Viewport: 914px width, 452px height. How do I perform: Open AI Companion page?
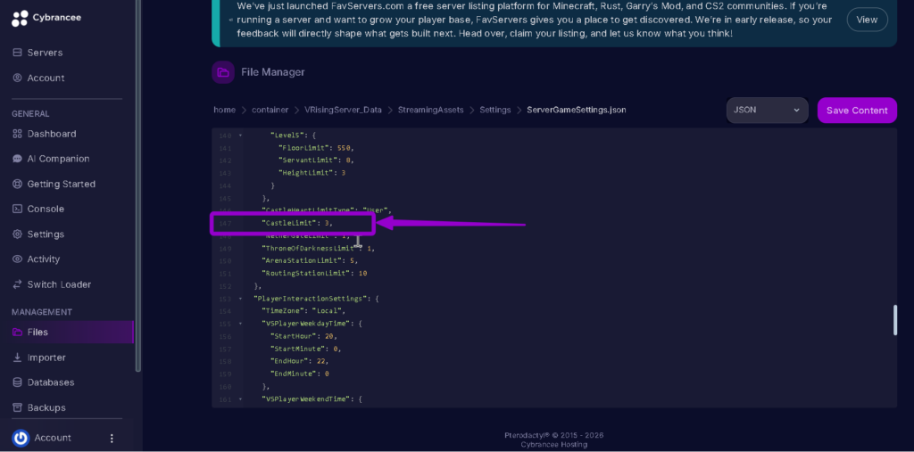[58, 159]
